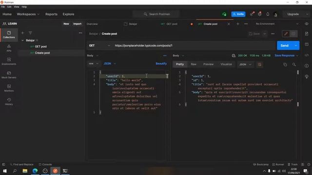This screenshot has height=175, width=312.
Task: Open the Save button dropdown arrow
Action: 265,34
